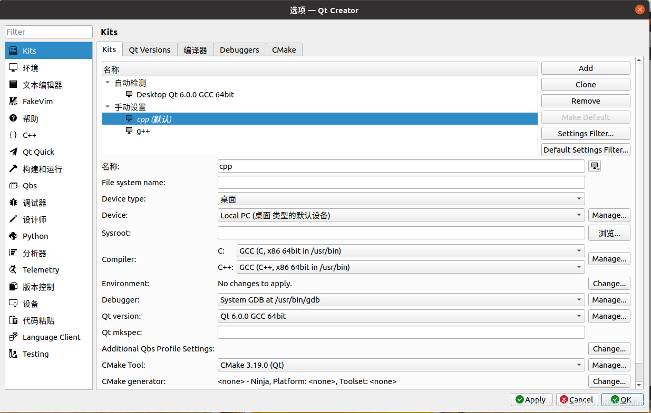The image size is (651, 413).
Task: Click Manage... next to Compiler
Action: pos(609,259)
